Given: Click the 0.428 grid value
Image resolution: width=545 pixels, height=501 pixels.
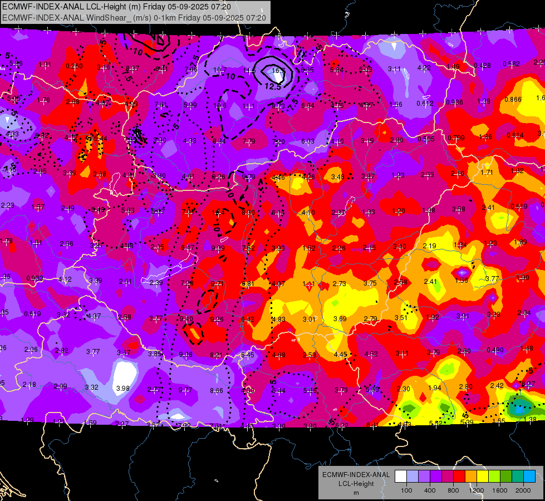Looking at the screenshot, I should pyautogui.click(x=483, y=65).
